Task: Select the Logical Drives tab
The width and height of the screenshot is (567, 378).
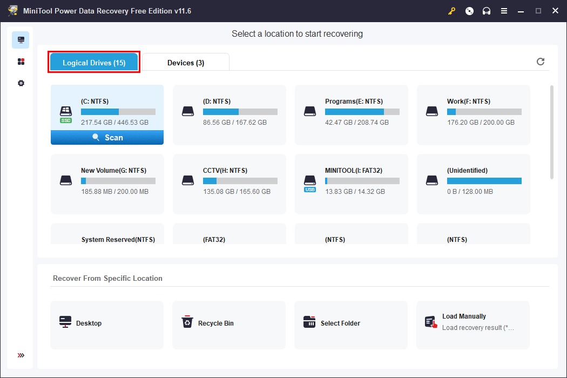Action: click(x=93, y=62)
